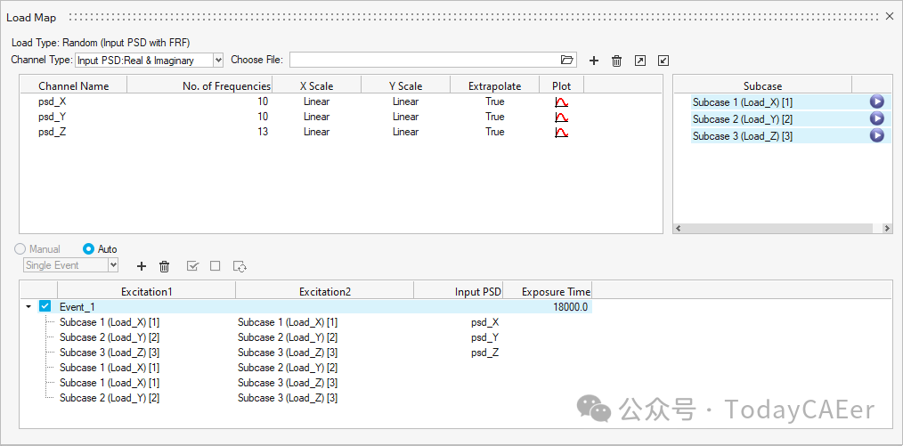This screenshot has width=903, height=446.
Task: Click the Plot column header
Action: (562, 85)
